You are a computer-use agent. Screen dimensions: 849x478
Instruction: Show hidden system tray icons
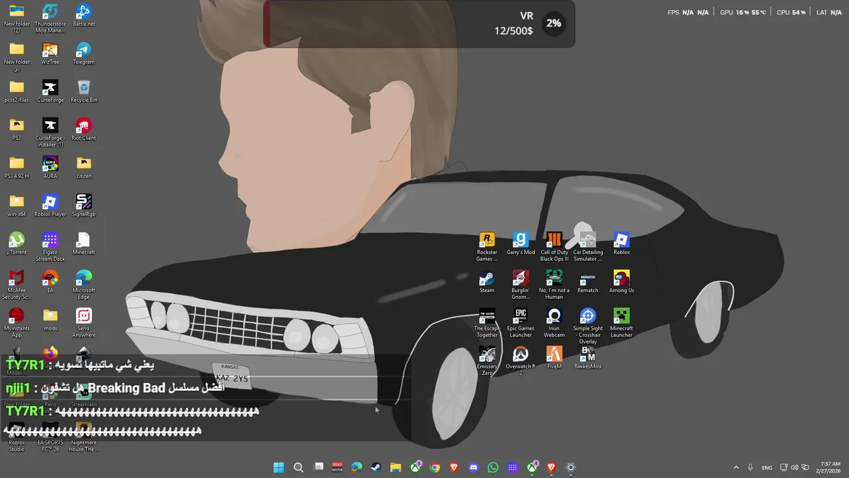[736, 467]
